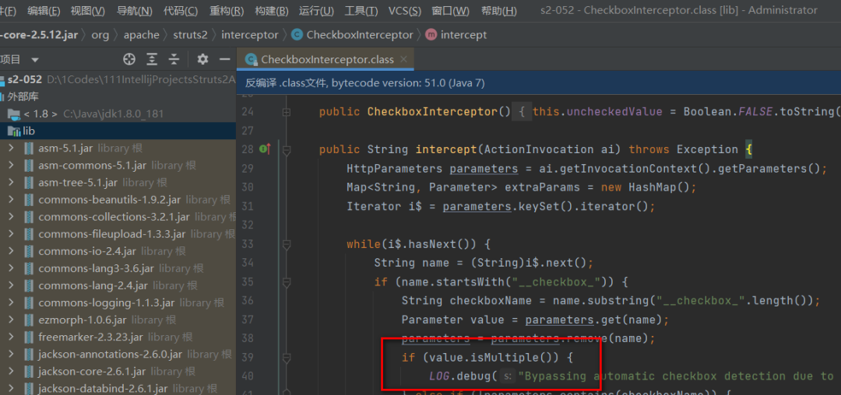Select the 外部库 node
Viewport: 841px width, 395px height.
118,97
